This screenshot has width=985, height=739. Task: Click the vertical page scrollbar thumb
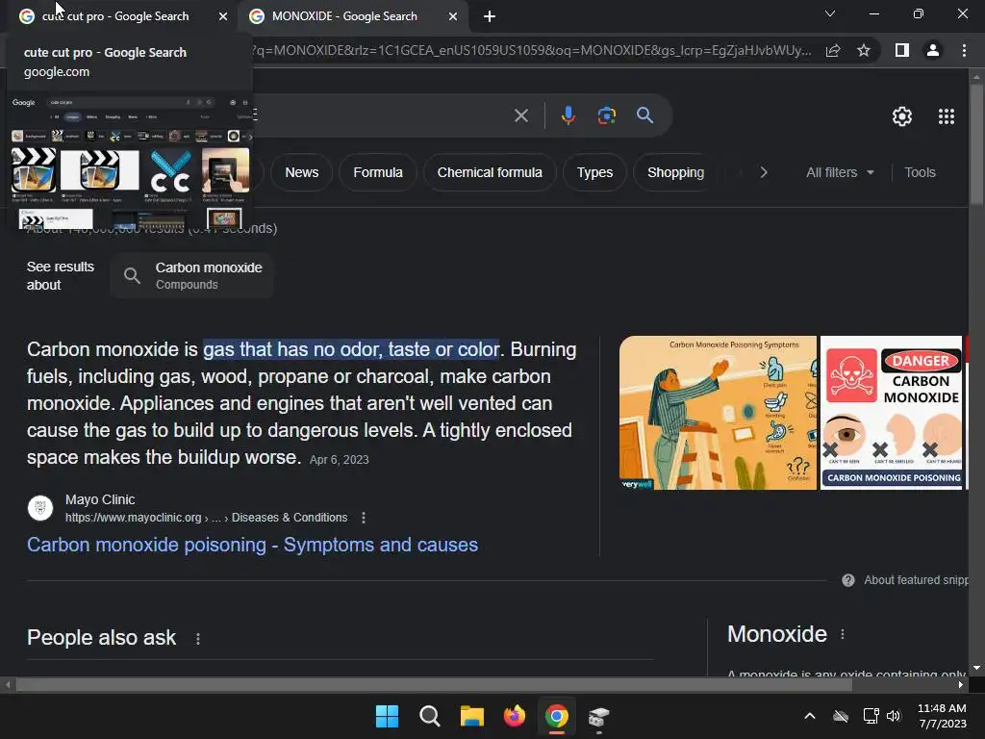976,143
